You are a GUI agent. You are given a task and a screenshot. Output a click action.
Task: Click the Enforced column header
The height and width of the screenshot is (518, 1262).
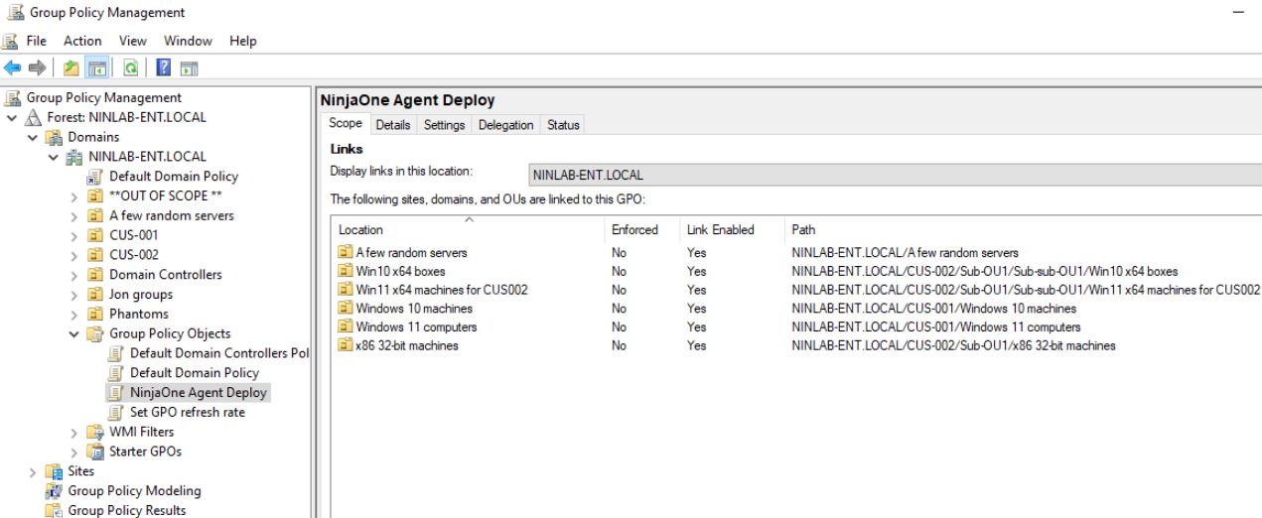click(634, 229)
